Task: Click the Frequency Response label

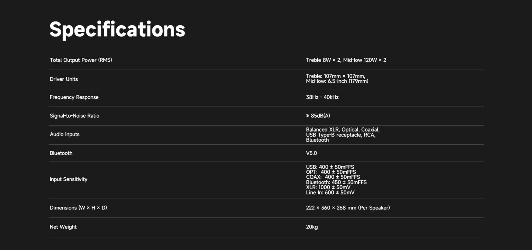Action: click(74, 97)
